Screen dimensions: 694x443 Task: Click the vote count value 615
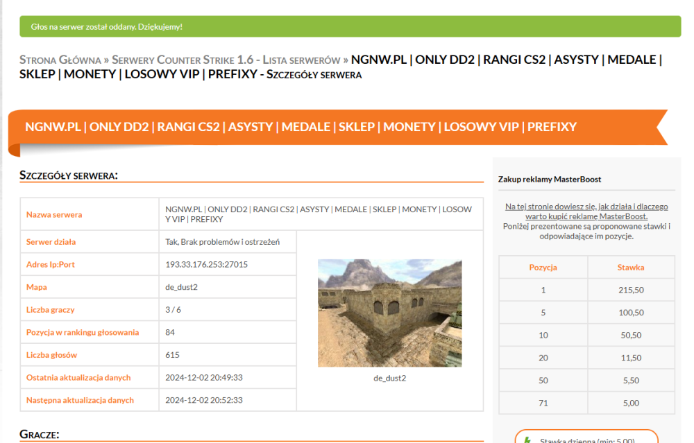(x=172, y=354)
